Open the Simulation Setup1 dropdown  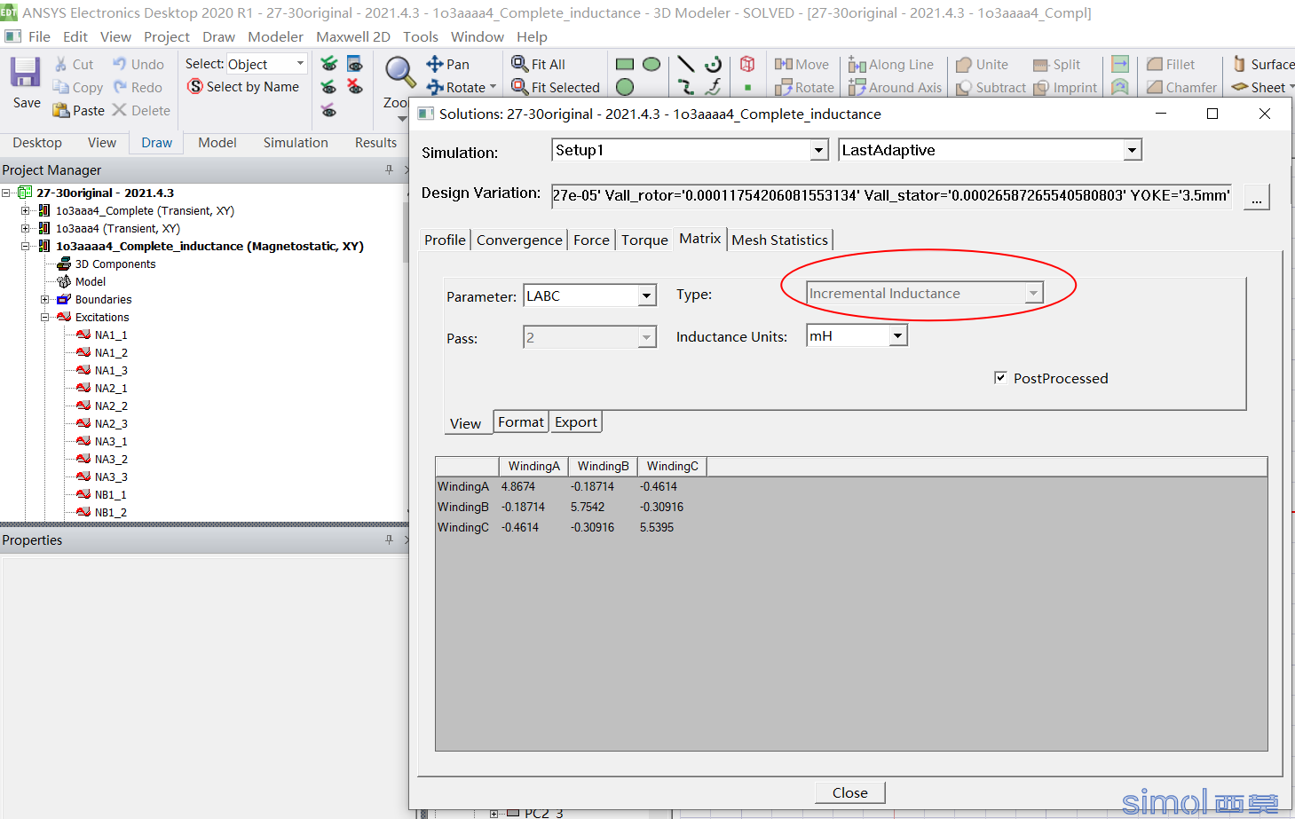coord(819,150)
